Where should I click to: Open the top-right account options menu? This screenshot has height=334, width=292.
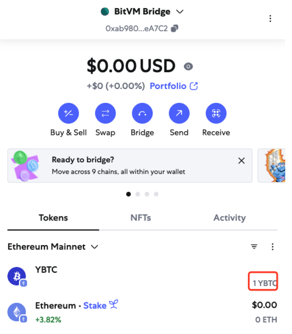coord(270,19)
